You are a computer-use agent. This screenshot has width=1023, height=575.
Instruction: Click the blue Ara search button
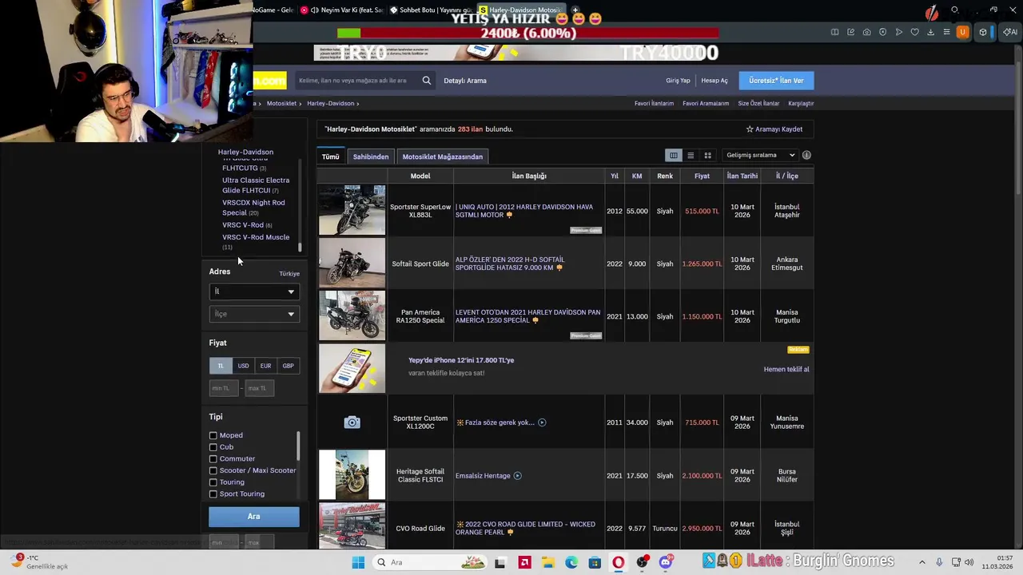coord(254,517)
